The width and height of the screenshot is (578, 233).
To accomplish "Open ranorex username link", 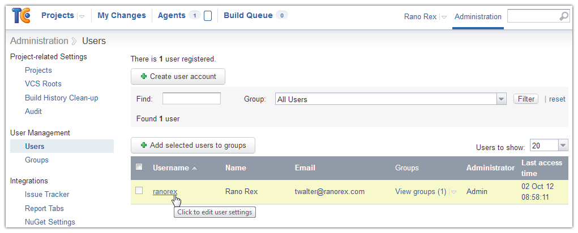I will pyautogui.click(x=165, y=191).
